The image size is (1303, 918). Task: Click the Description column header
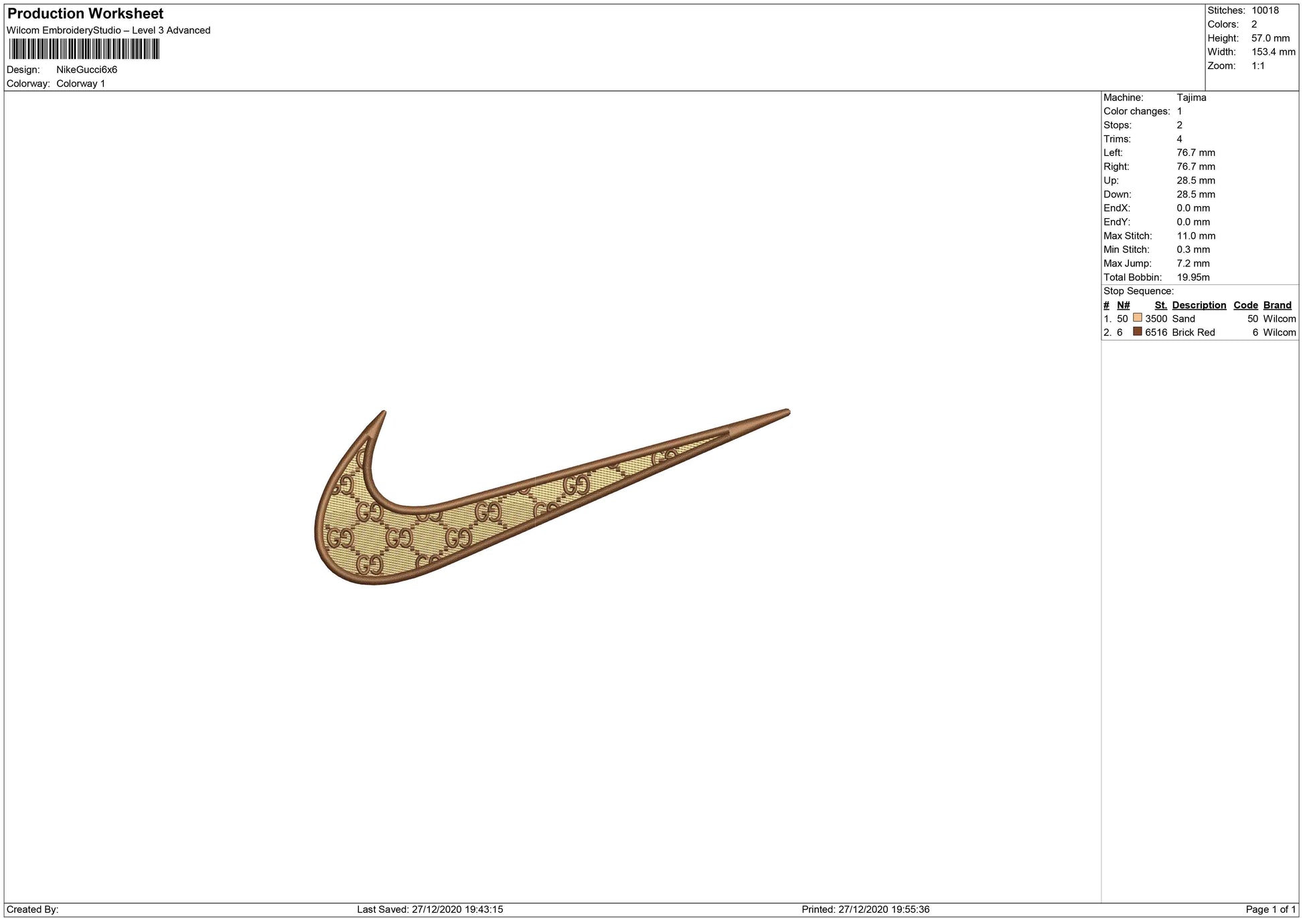click(1199, 305)
